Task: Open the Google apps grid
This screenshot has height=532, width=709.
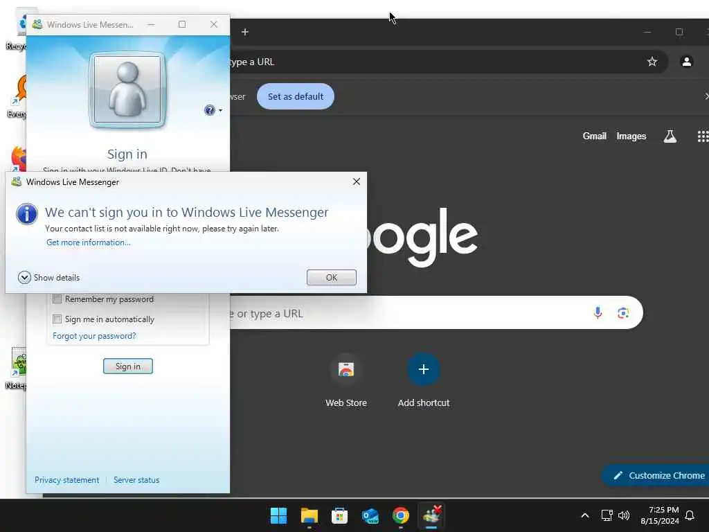Action: point(703,136)
